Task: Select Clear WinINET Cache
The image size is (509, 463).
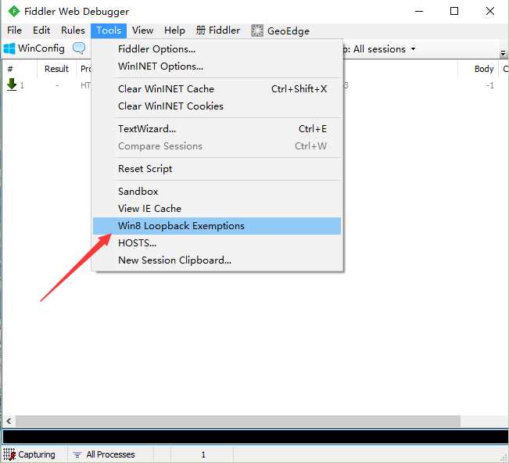Action: coord(217,89)
